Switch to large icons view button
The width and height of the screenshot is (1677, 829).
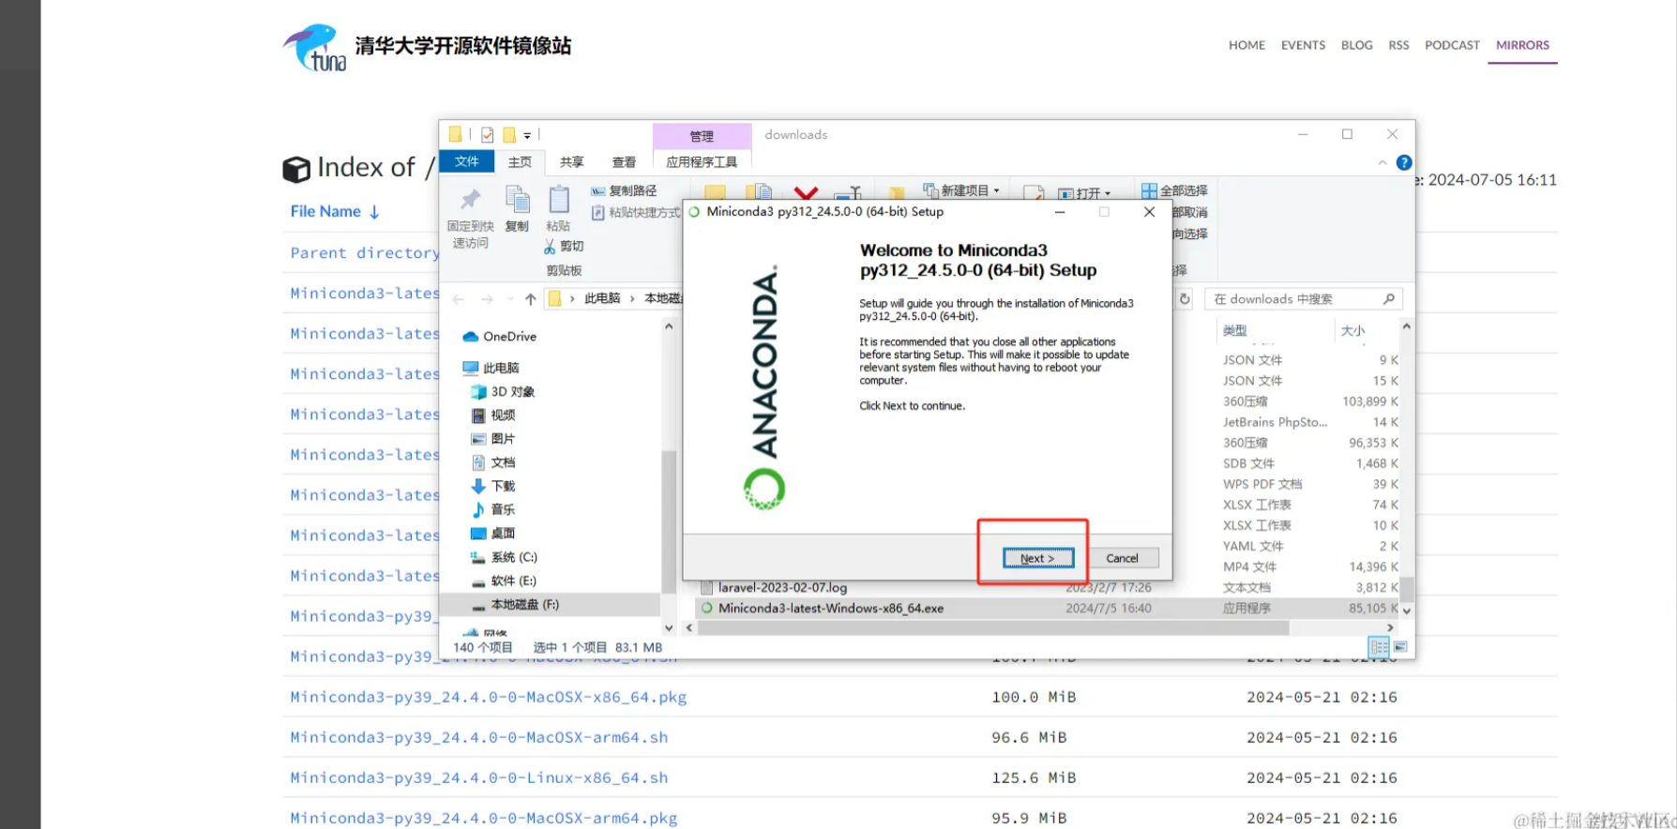click(1400, 647)
